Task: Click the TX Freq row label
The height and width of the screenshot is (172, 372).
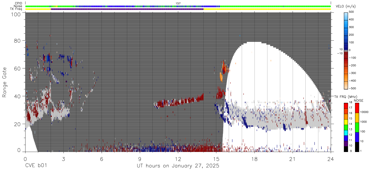Action: [x=16, y=9]
